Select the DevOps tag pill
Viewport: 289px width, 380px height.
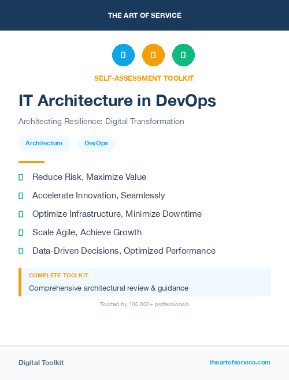coord(97,144)
